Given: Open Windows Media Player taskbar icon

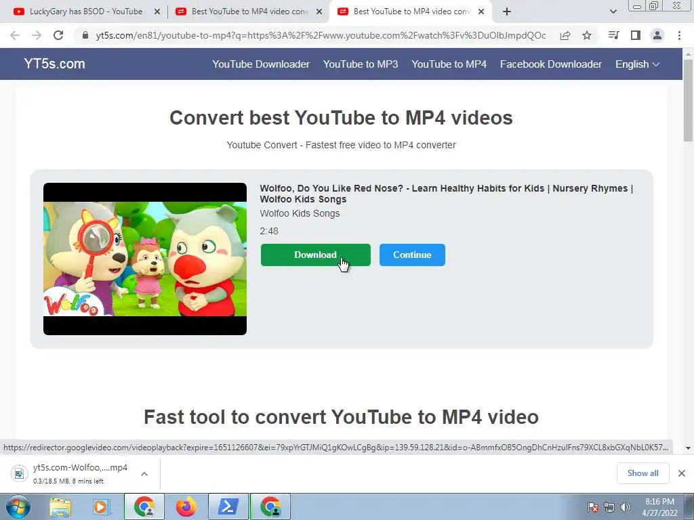Looking at the screenshot, I should 101,506.
